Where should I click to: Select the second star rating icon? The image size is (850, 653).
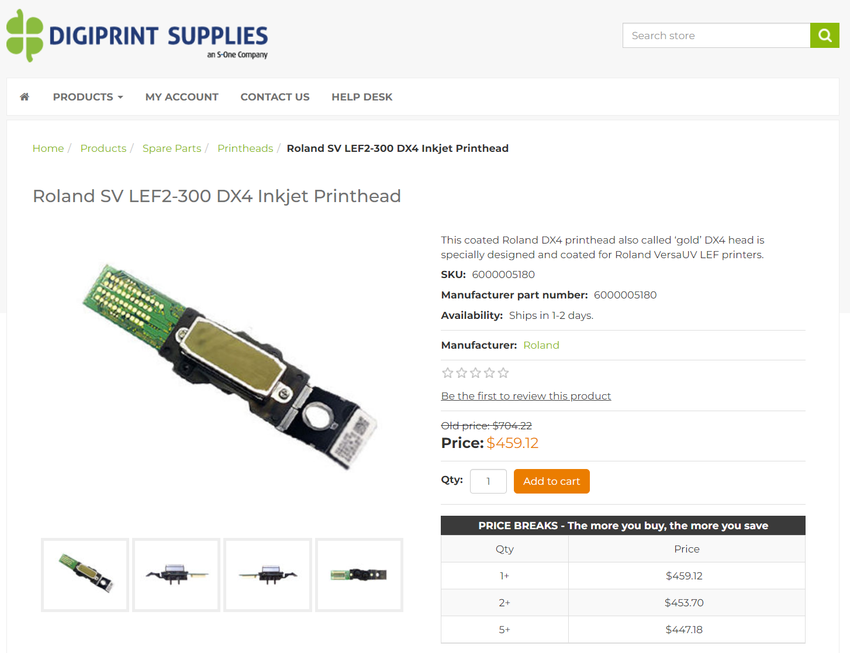click(x=462, y=373)
